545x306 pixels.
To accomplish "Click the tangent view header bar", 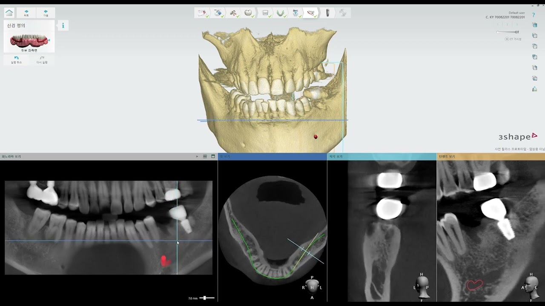I will 491,156.
